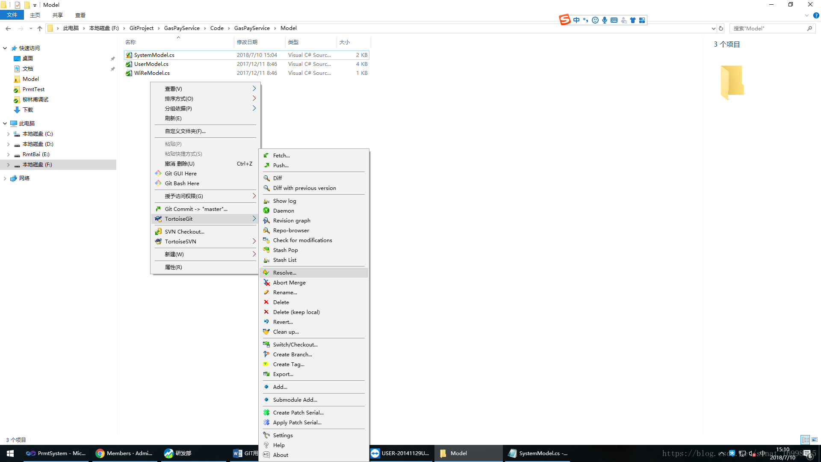The width and height of the screenshot is (821, 462).
Task: Click the SVN Checkout icon
Action: (x=158, y=231)
